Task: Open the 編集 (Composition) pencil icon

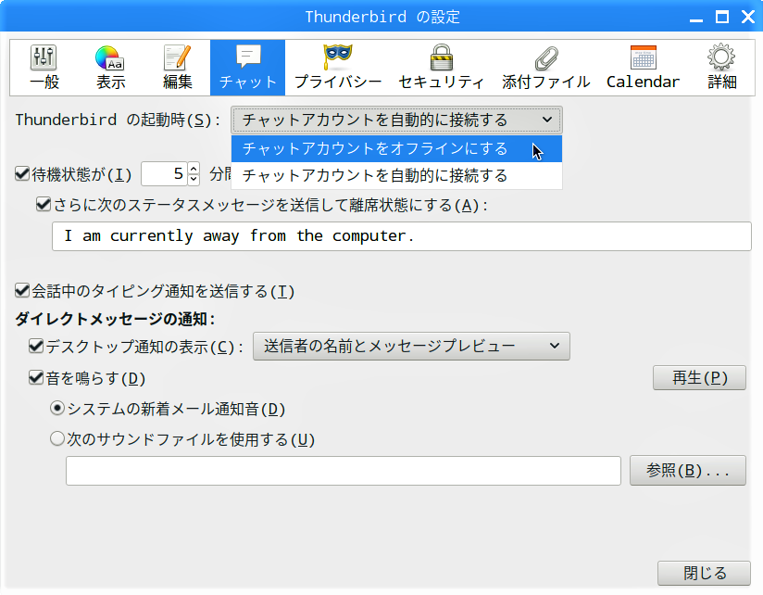Action: tap(177, 68)
